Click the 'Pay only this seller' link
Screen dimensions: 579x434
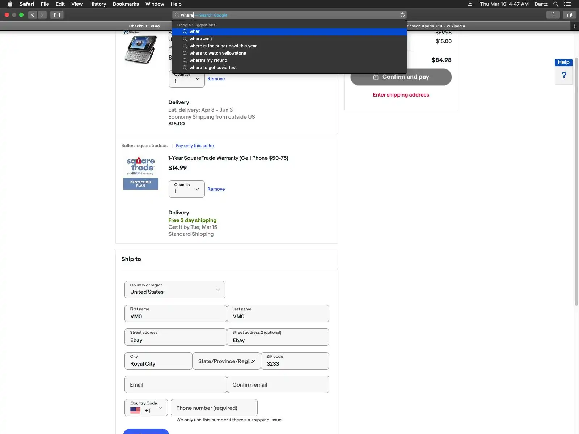point(195,146)
